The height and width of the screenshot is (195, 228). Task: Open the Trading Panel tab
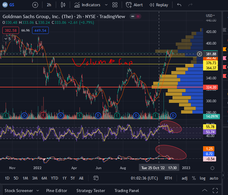point(127,191)
